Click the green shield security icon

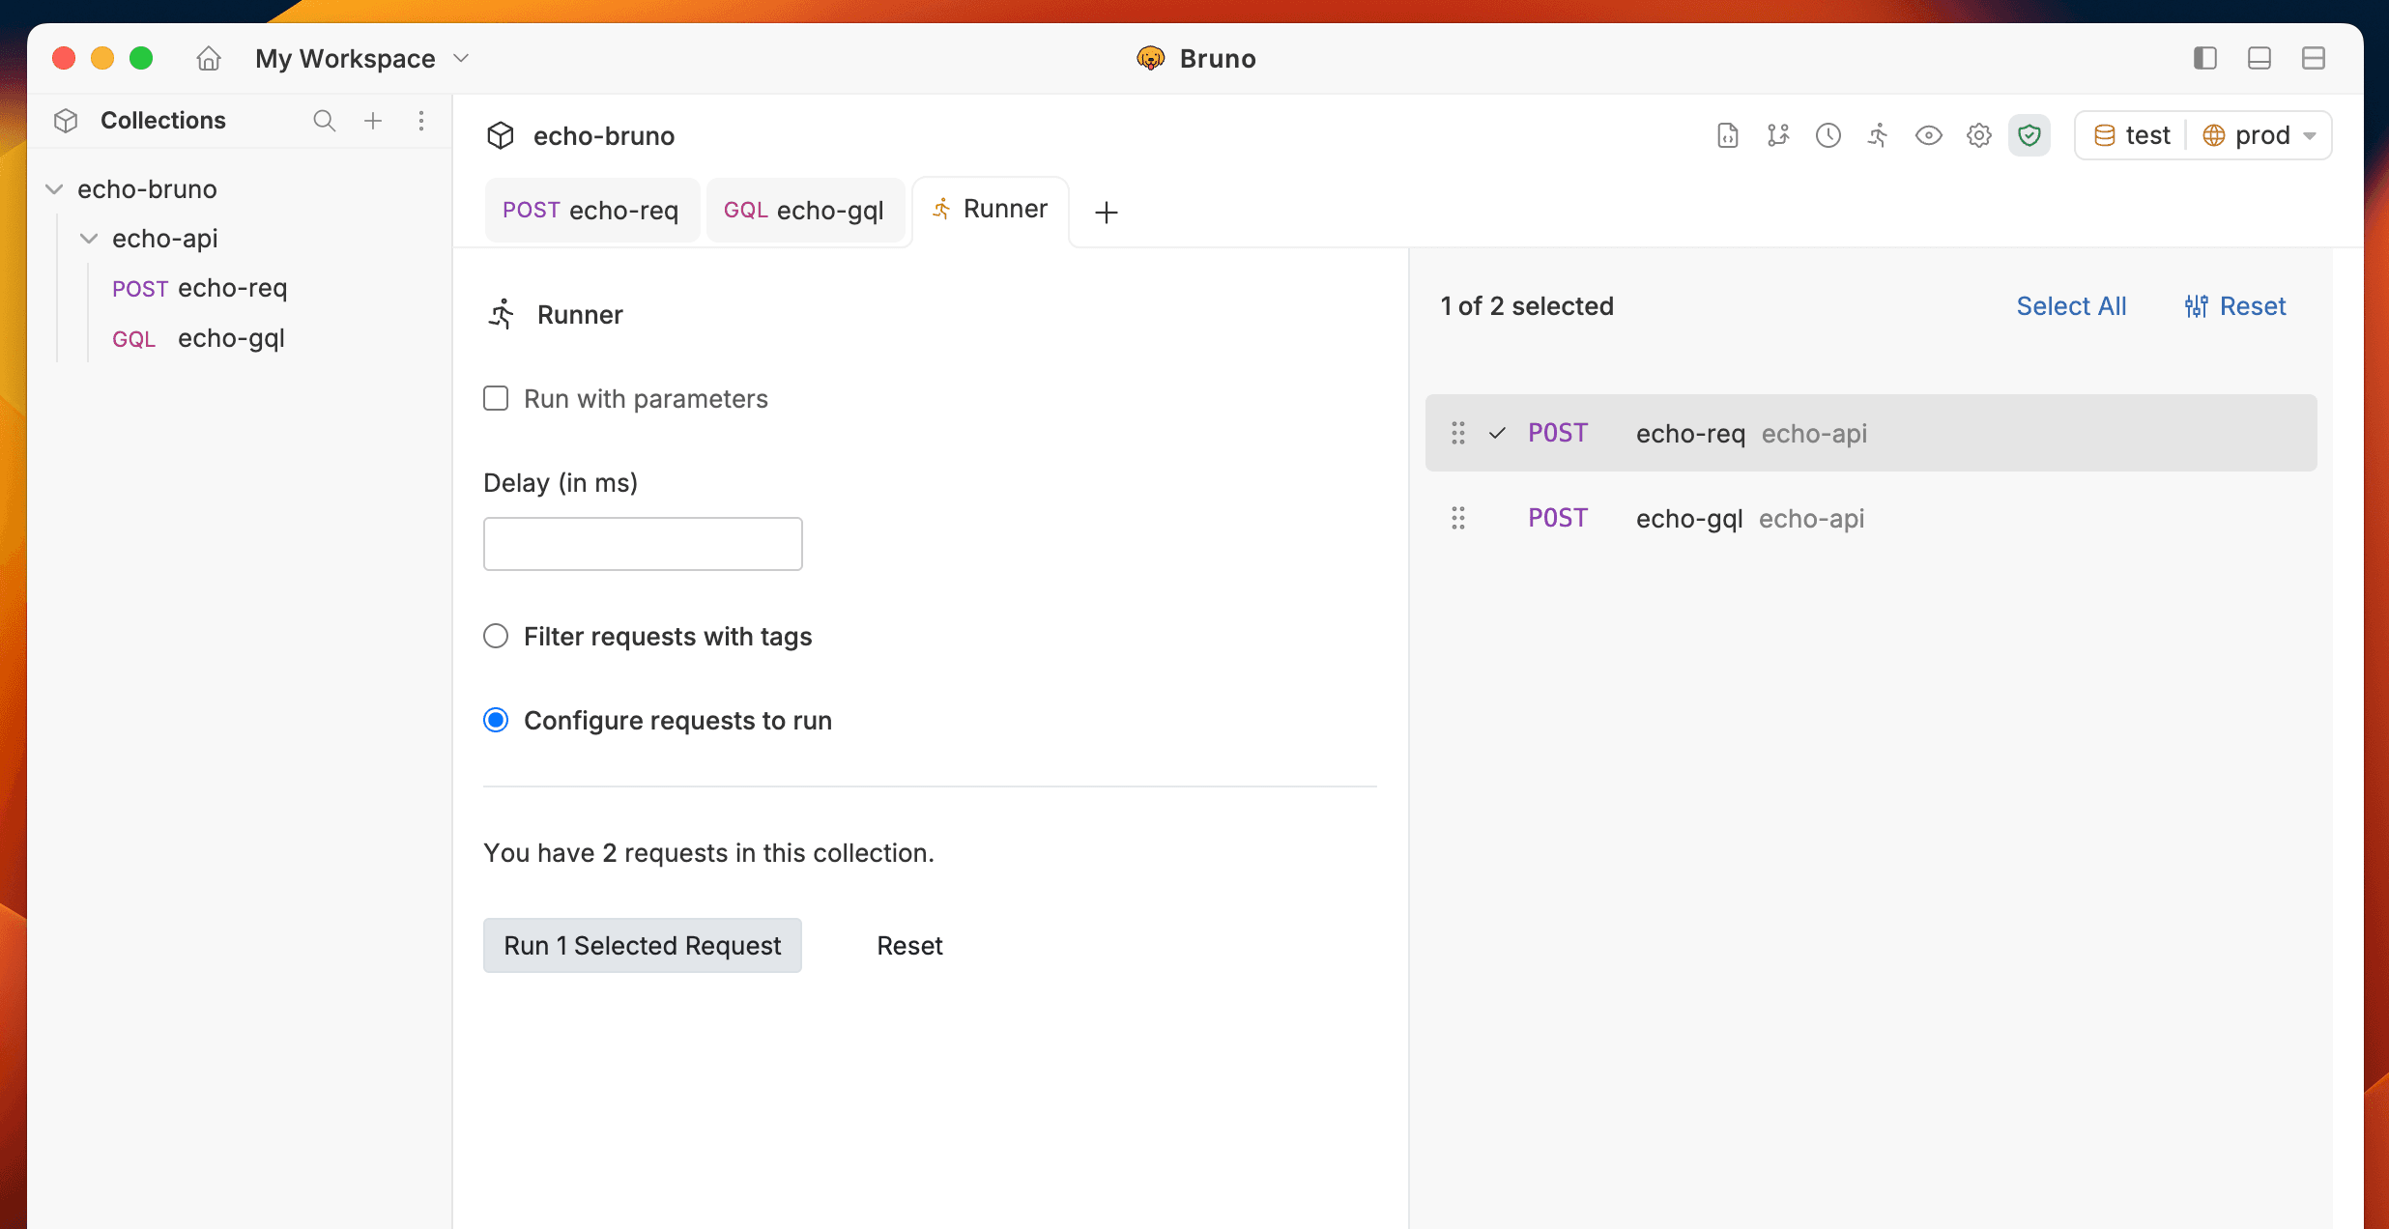point(2029,135)
